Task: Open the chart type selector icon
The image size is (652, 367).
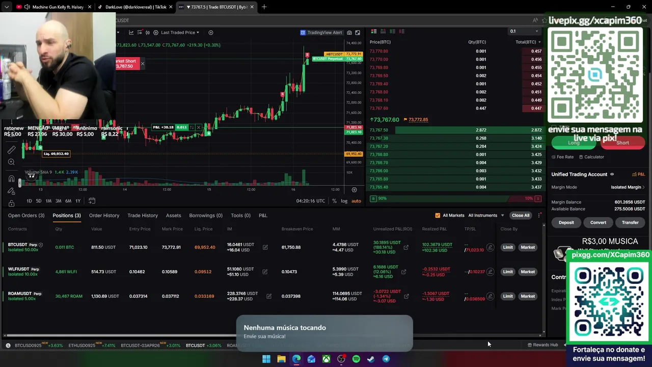Action: (131, 33)
